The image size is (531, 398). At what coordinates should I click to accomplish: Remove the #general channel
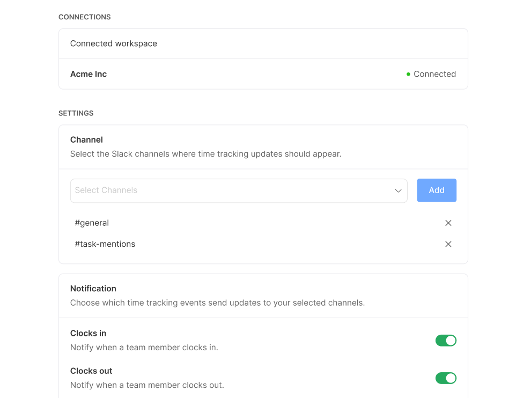448,223
